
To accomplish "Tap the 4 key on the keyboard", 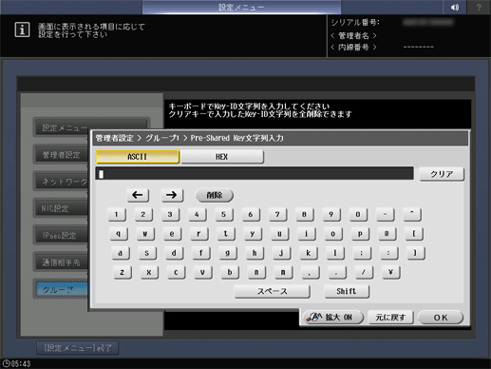I will tap(197, 215).
